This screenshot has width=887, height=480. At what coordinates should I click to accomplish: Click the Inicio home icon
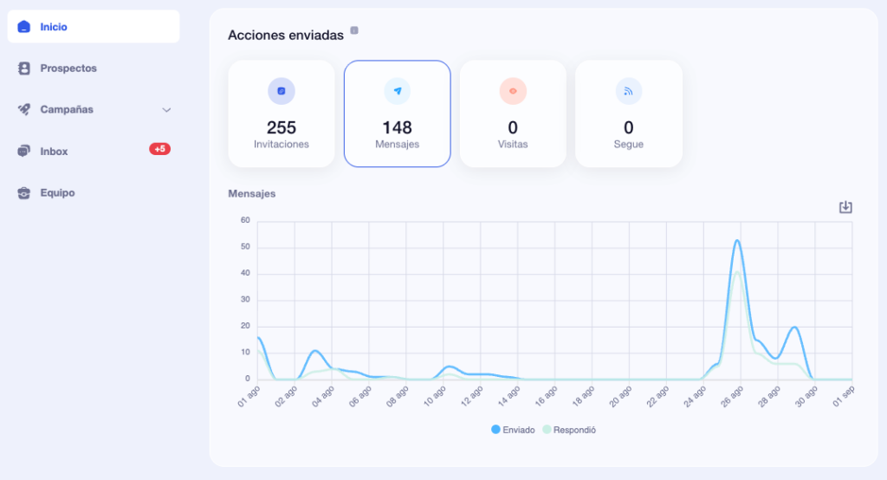pyautogui.click(x=24, y=27)
